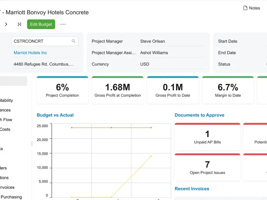The width and height of the screenshot is (267, 200).
Task: Open the Recent Invoices heading
Action: (192, 189)
